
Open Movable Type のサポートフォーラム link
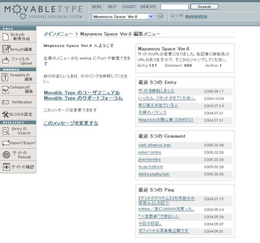point(83,98)
